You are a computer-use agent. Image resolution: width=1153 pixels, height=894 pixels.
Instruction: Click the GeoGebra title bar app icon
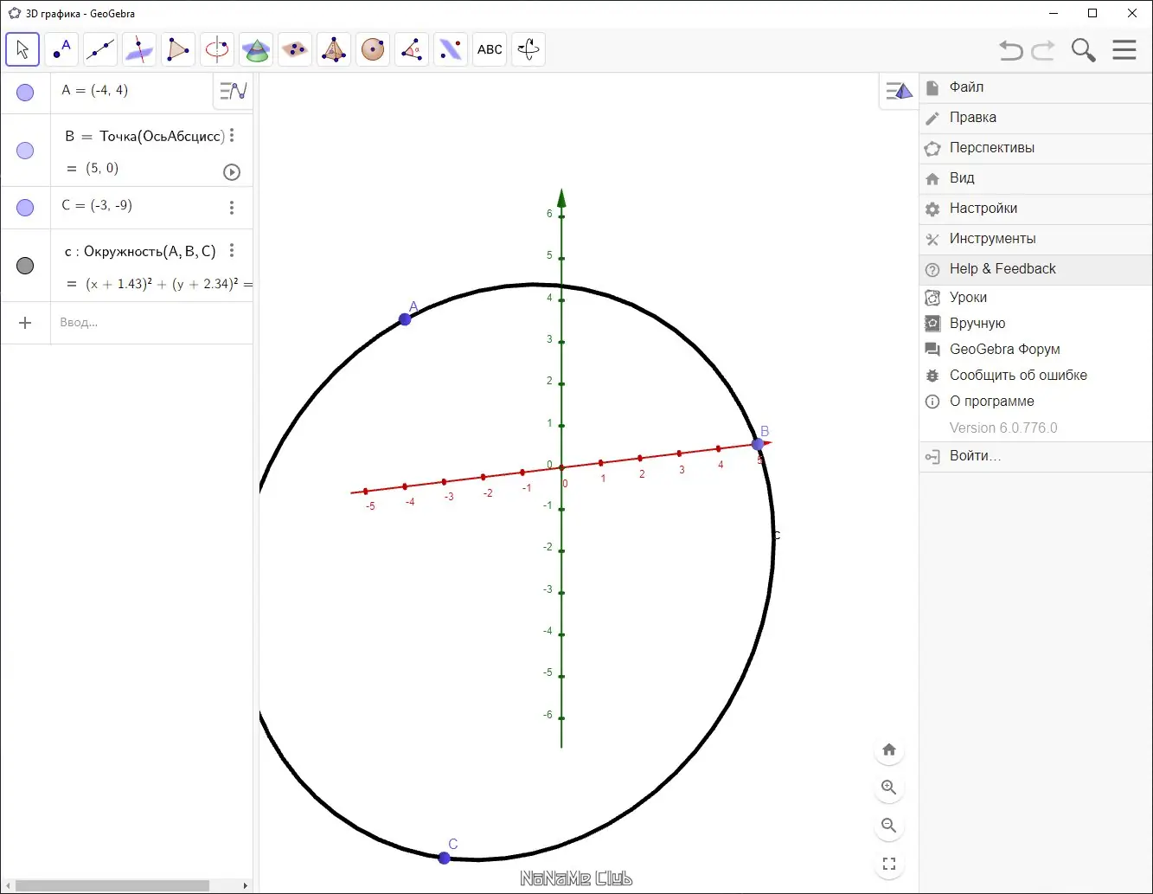pos(14,13)
